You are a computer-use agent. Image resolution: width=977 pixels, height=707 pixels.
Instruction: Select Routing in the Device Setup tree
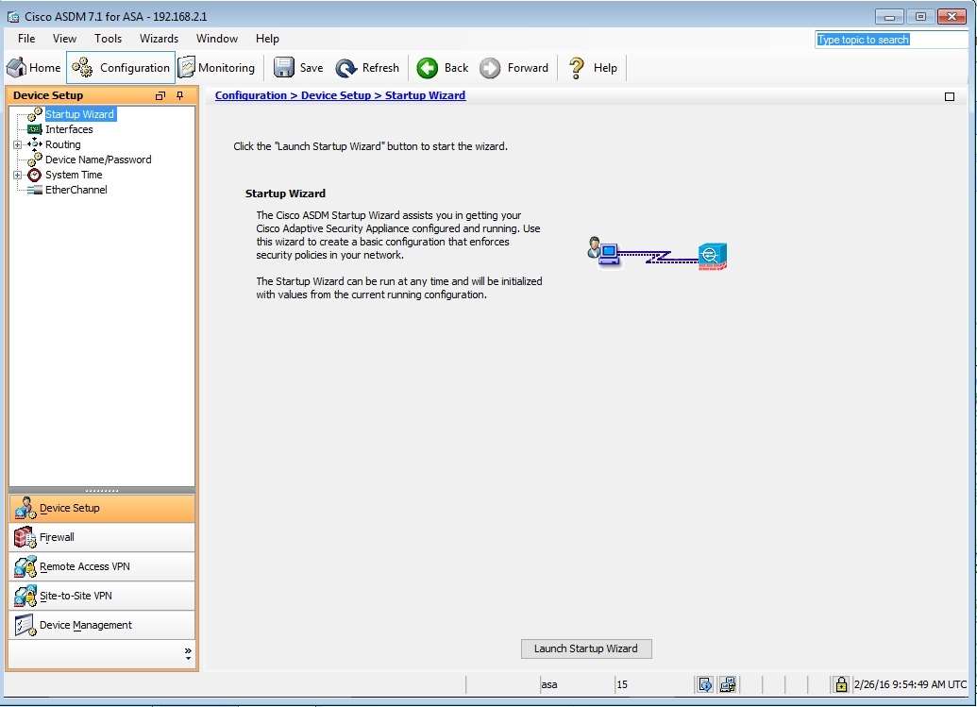(63, 144)
